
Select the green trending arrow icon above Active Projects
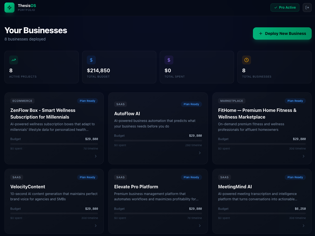click(14, 60)
